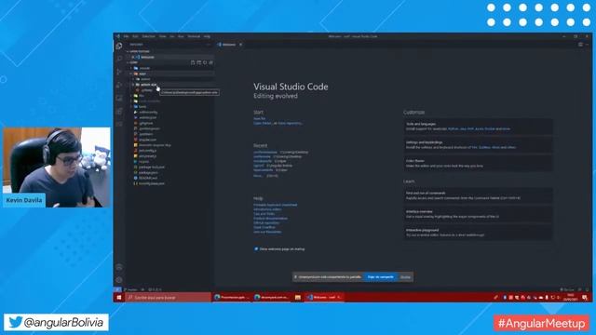Open the Terminal menu
This screenshot has height=335, width=596.
[x=194, y=36]
